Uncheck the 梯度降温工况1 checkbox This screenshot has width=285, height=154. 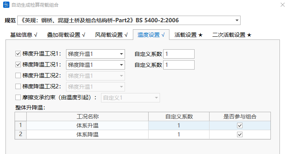18,64
